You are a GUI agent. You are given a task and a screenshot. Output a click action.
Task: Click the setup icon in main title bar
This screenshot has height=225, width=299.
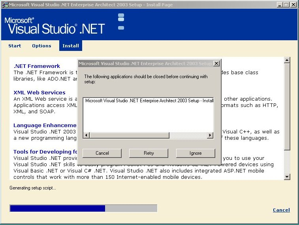coord(6,5)
